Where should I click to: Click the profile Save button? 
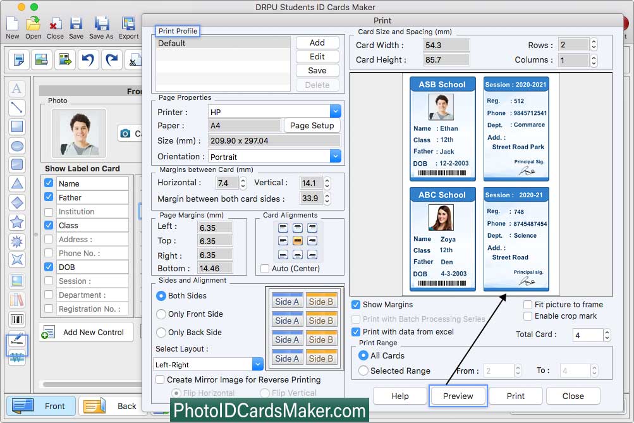(x=317, y=70)
